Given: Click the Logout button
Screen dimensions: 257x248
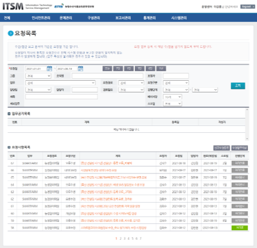Looking at the screenshot, I should pos(247,7).
